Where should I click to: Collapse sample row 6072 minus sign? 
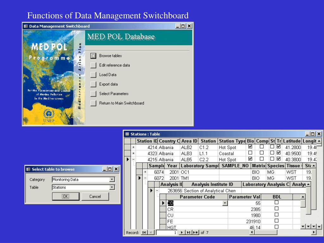click(145, 178)
